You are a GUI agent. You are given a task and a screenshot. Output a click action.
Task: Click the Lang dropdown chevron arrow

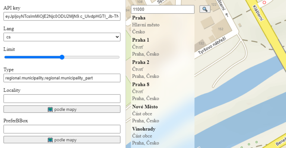117,37
